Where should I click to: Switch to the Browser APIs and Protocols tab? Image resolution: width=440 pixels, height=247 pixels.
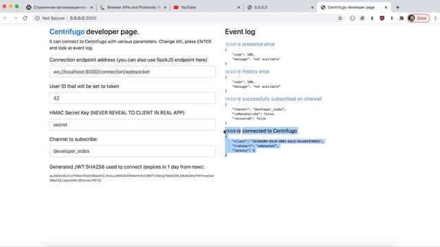pos(134,8)
